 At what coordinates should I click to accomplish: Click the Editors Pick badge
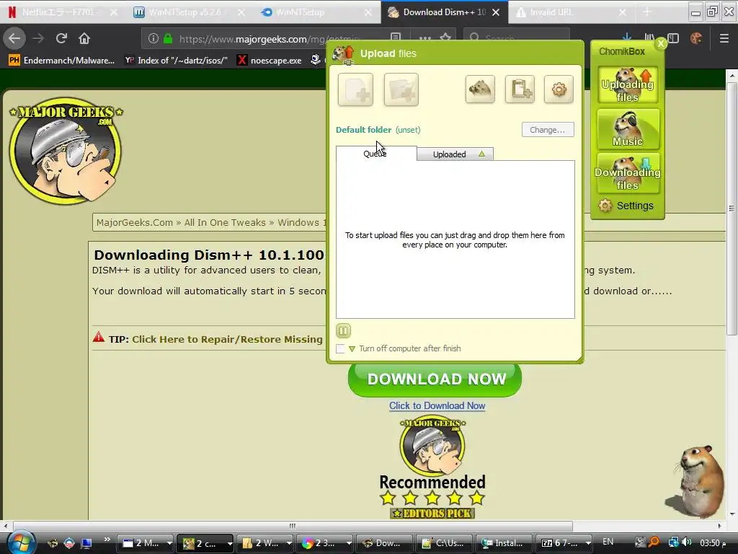tap(432, 513)
